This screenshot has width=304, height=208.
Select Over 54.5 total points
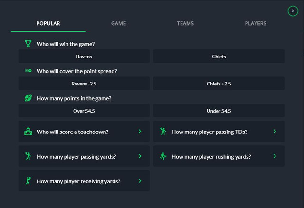84,111
